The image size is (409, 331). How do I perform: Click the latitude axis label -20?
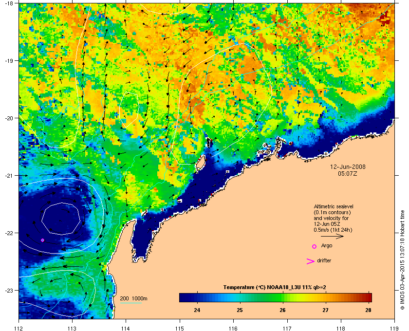tap(9, 118)
